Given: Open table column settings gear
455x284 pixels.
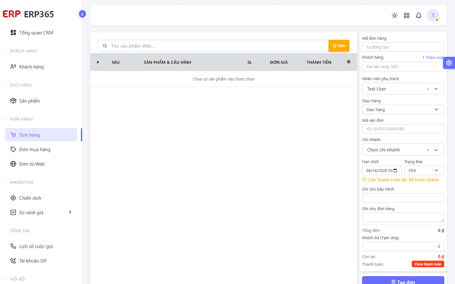Looking at the screenshot, I should coord(349,62).
